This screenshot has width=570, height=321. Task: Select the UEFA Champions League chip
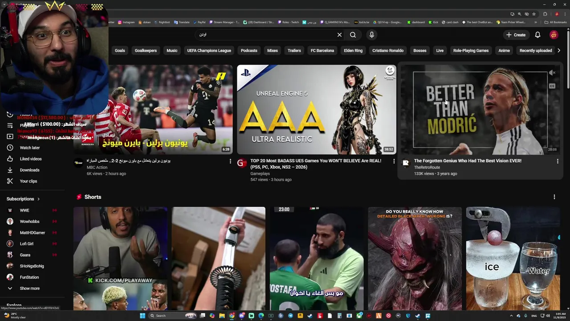(209, 50)
